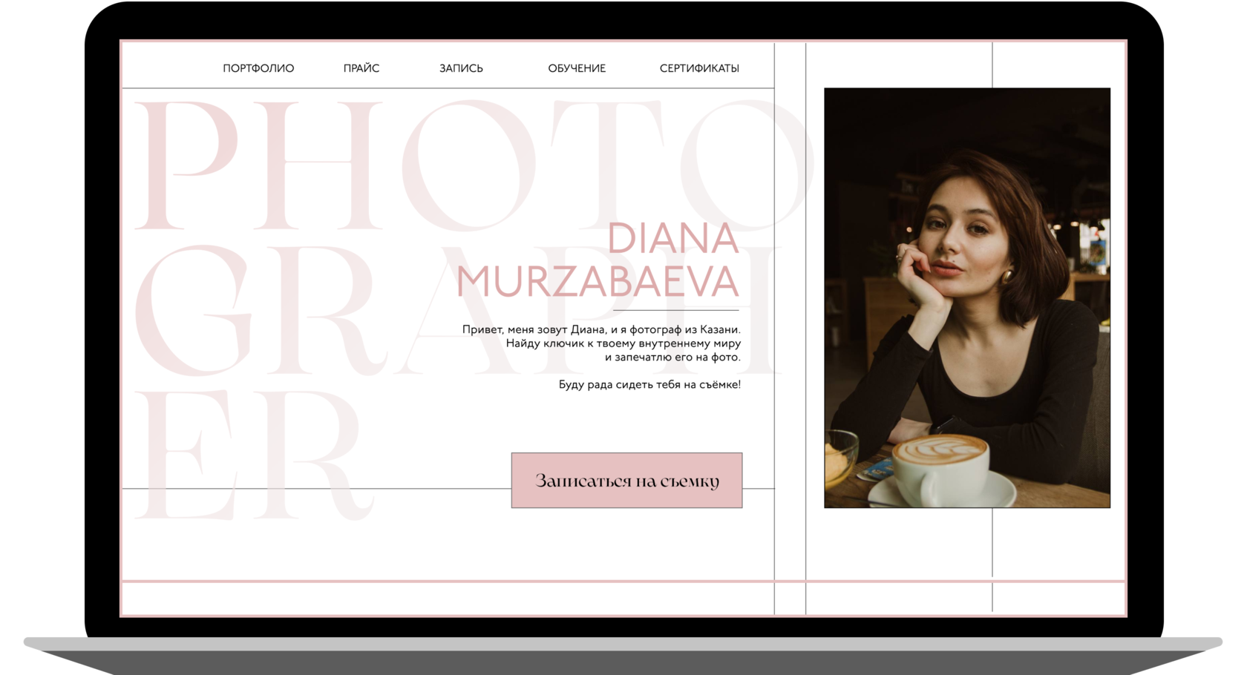Image resolution: width=1247 pixels, height=675 pixels.
Task: Go to the ПРАЙС page
Action: (361, 68)
